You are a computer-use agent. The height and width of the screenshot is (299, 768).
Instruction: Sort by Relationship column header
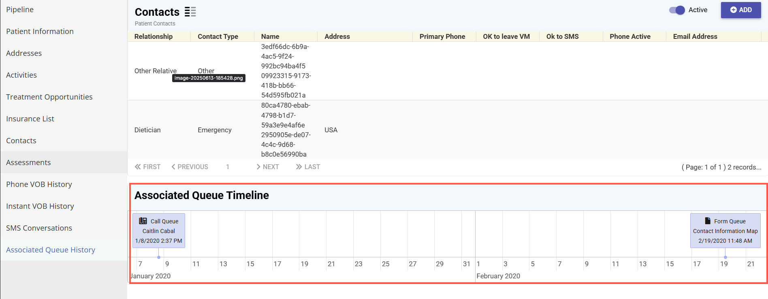[154, 36]
